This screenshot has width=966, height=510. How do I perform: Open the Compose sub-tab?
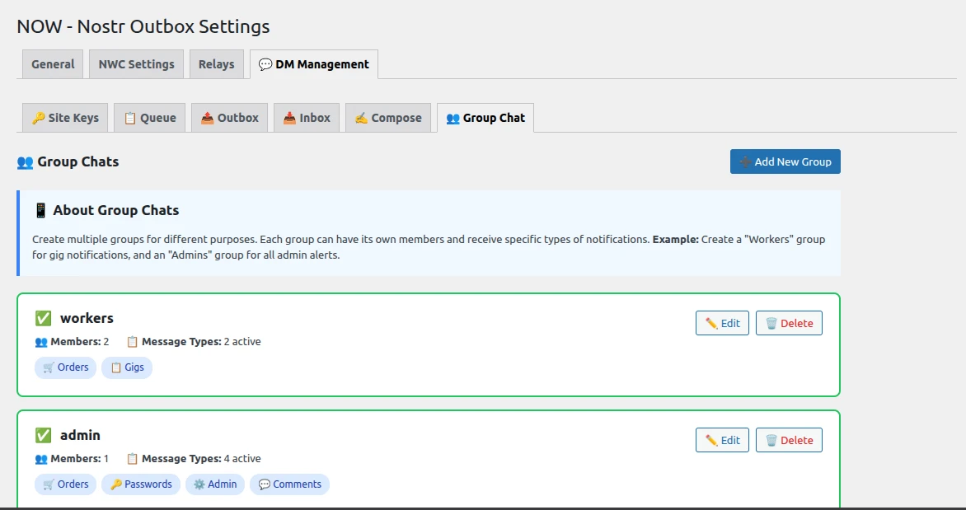(x=387, y=118)
